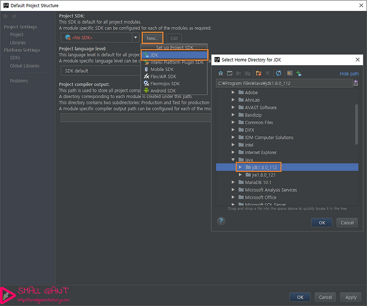The height and width of the screenshot is (306, 367).
Task: Click the project compiler output field
Action: click(136, 118)
